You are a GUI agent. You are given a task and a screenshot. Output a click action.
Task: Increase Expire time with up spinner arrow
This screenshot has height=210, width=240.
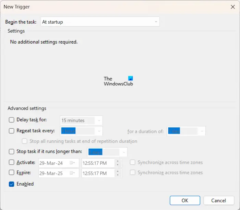click(x=118, y=172)
